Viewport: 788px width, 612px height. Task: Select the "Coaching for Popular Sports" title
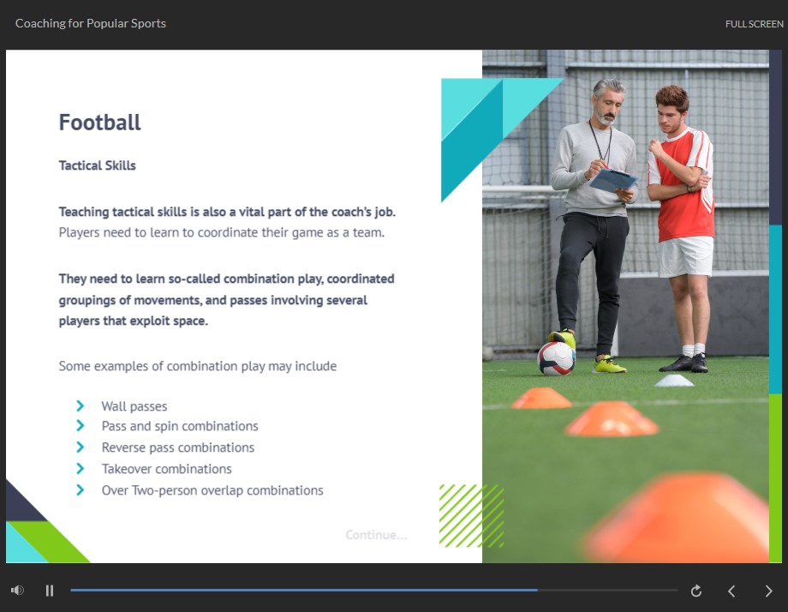coord(90,23)
